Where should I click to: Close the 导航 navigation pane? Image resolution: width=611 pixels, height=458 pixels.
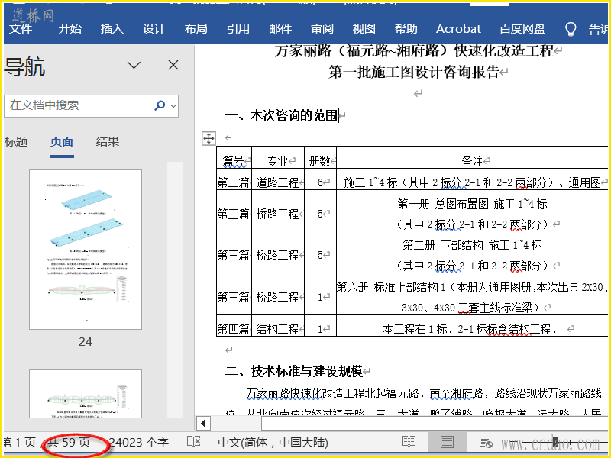coord(173,65)
